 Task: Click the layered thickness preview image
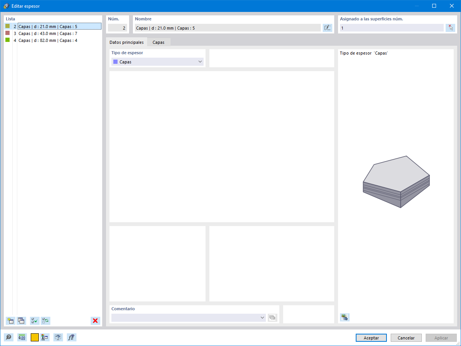[x=396, y=182]
